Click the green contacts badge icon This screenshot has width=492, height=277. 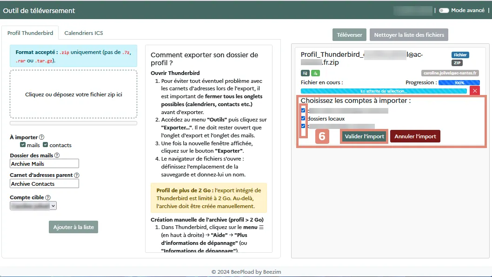click(x=315, y=73)
